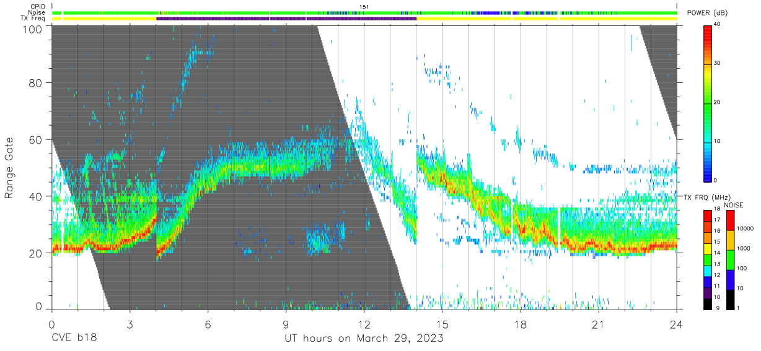Click the 13 MHz label on TX FRQ scale
The height and width of the screenshot is (351, 761).
[717, 264]
